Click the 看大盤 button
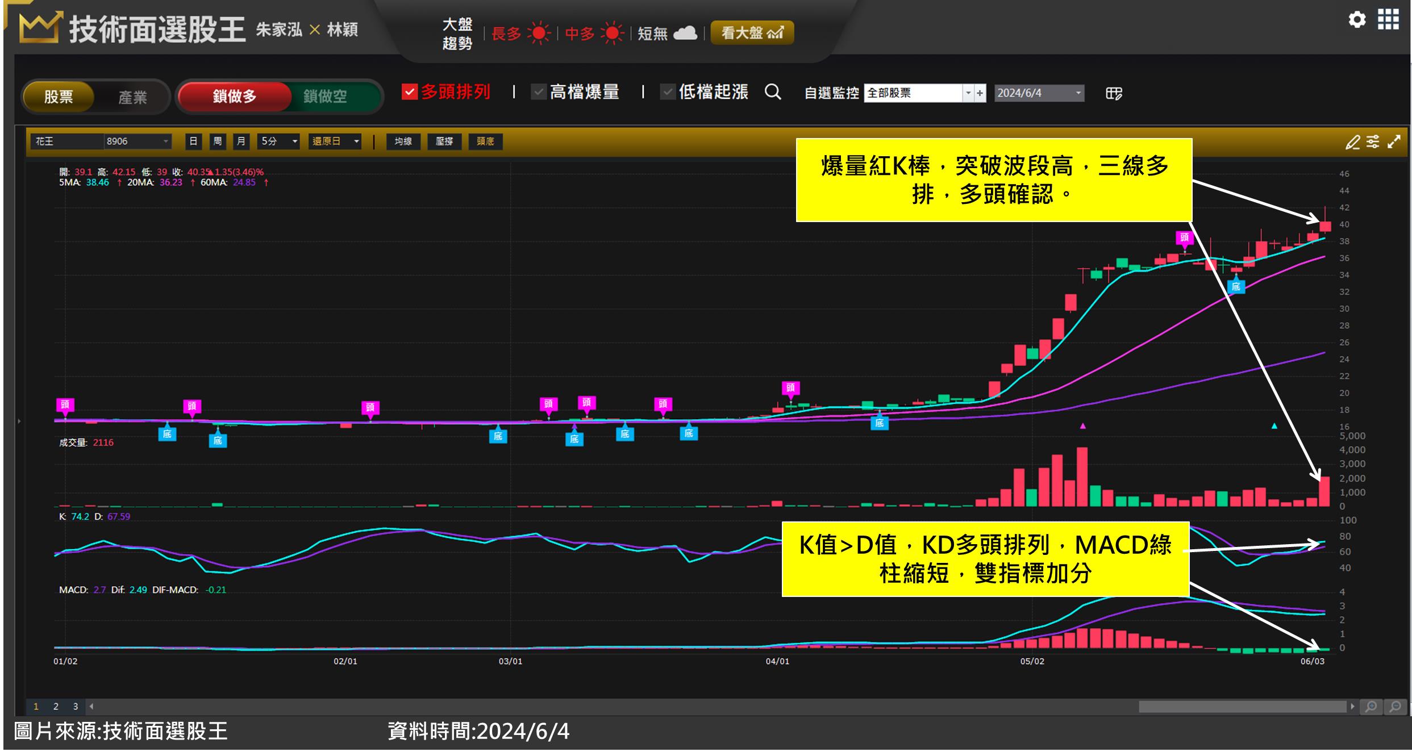Image resolution: width=1412 pixels, height=756 pixels. (752, 33)
